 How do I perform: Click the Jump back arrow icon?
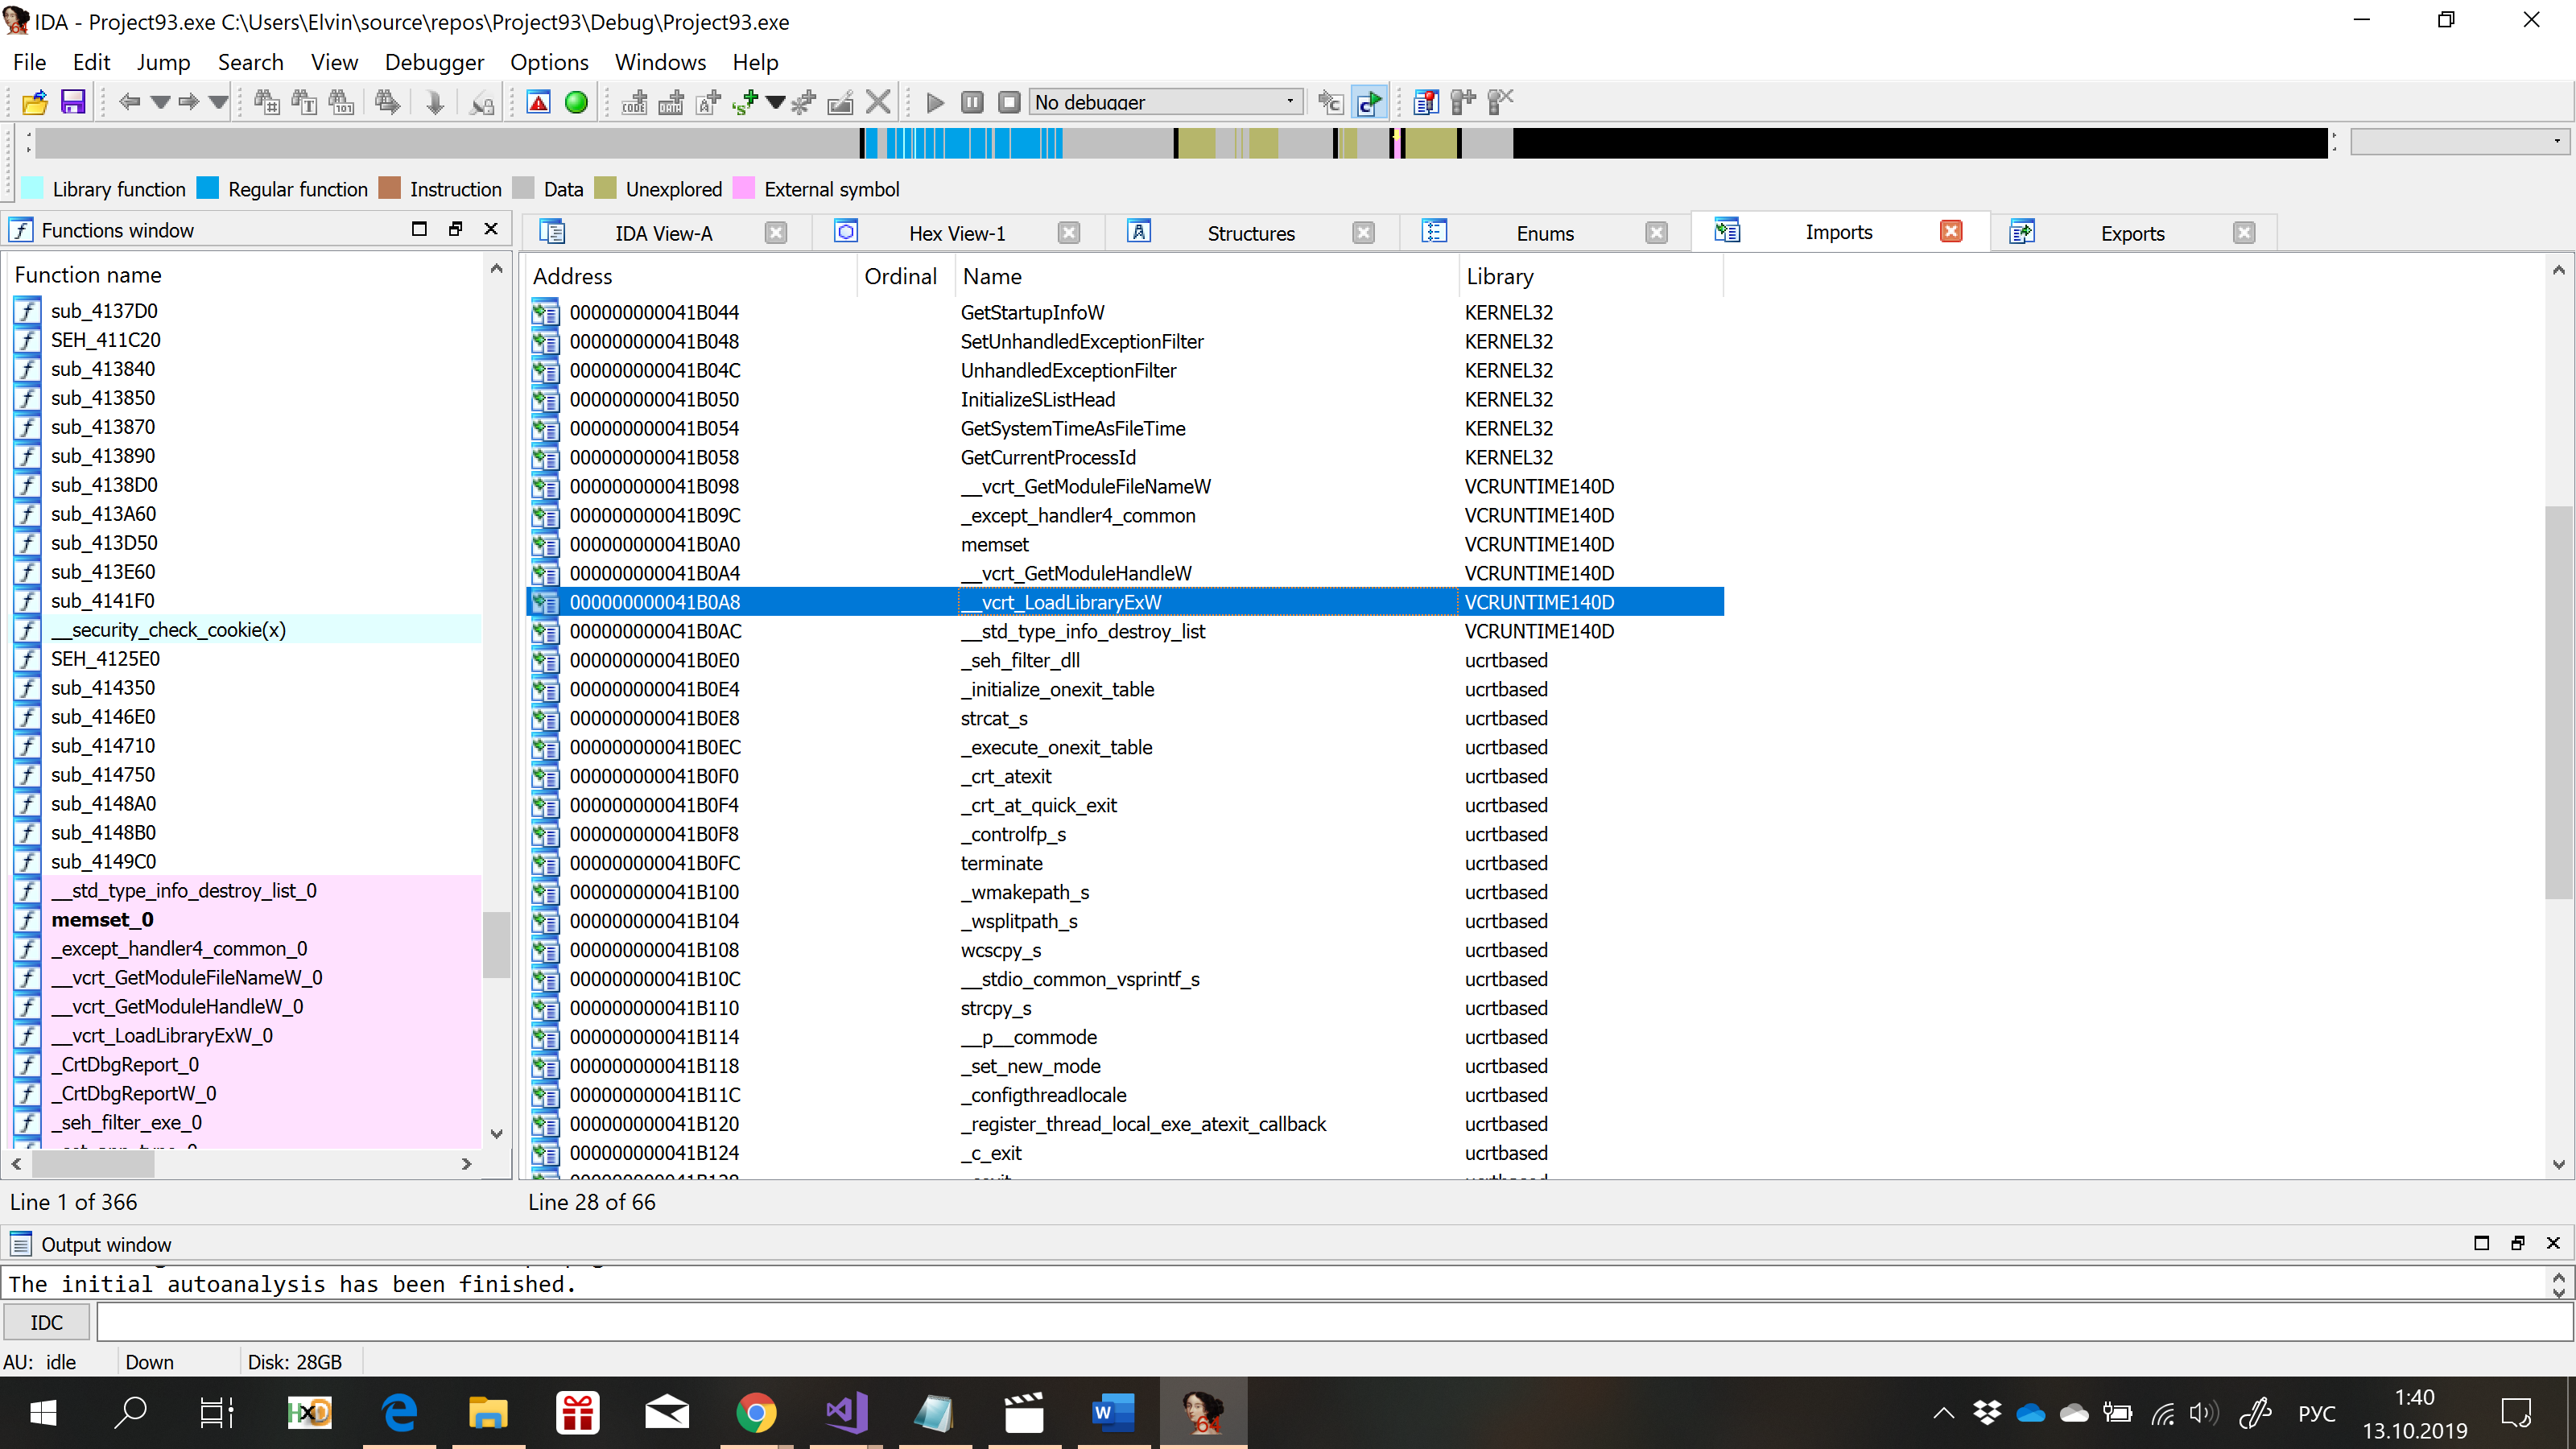pos(128,102)
